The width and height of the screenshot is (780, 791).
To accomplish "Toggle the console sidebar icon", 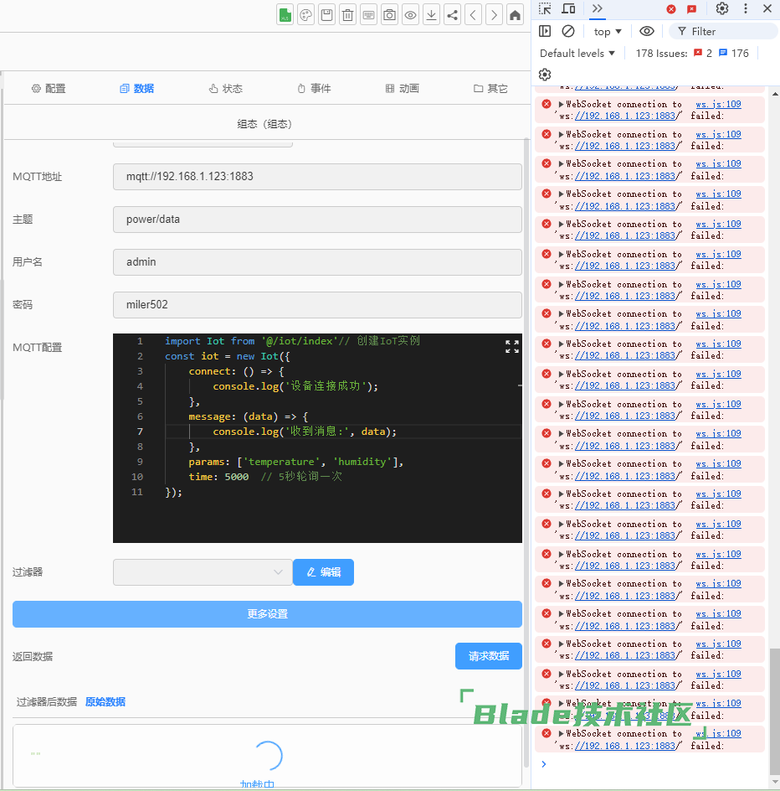I will pyautogui.click(x=545, y=31).
